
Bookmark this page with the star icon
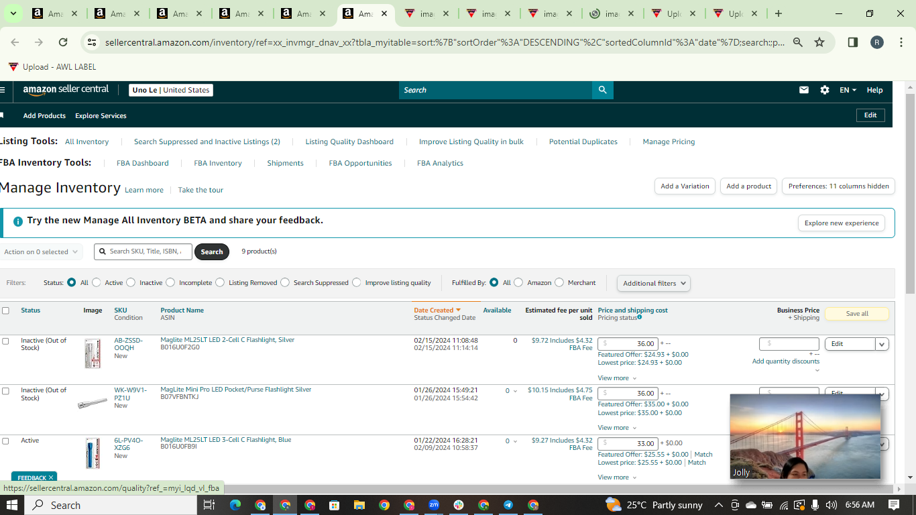(x=819, y=42)
